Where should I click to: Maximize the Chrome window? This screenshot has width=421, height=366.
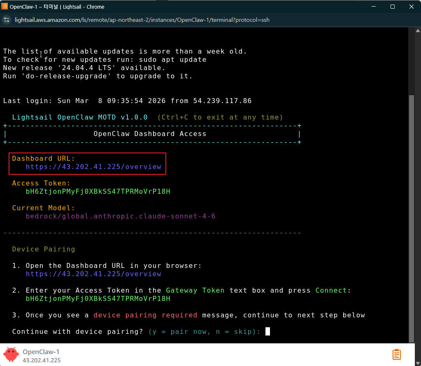(393, 7)
